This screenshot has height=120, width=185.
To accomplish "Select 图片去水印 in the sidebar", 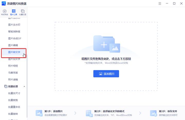I will 14,25.
